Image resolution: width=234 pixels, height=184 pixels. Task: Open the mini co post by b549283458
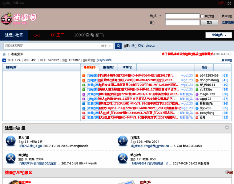(151, 146)
